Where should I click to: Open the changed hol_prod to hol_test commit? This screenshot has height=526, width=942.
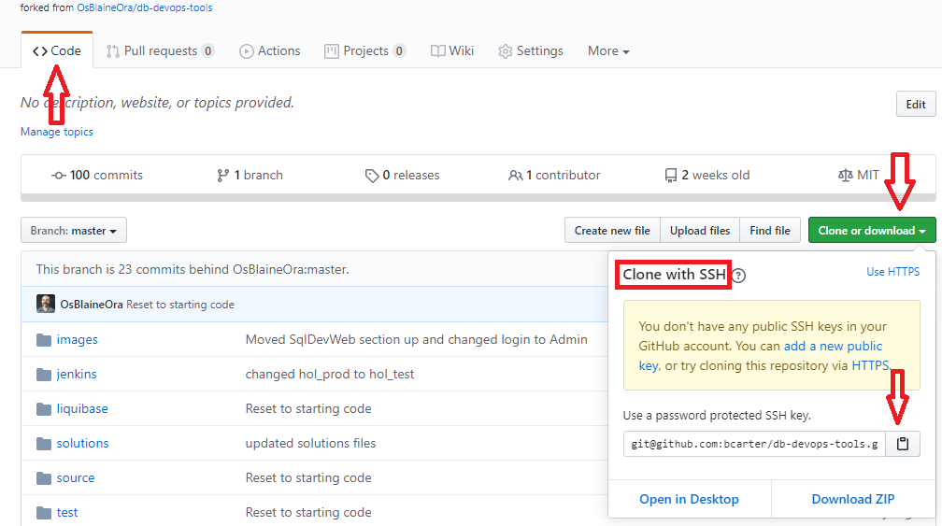330,374
